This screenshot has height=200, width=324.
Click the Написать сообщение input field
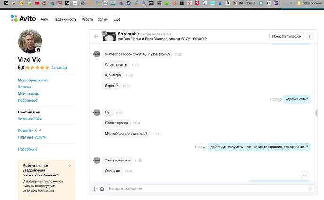pos(207,189)
